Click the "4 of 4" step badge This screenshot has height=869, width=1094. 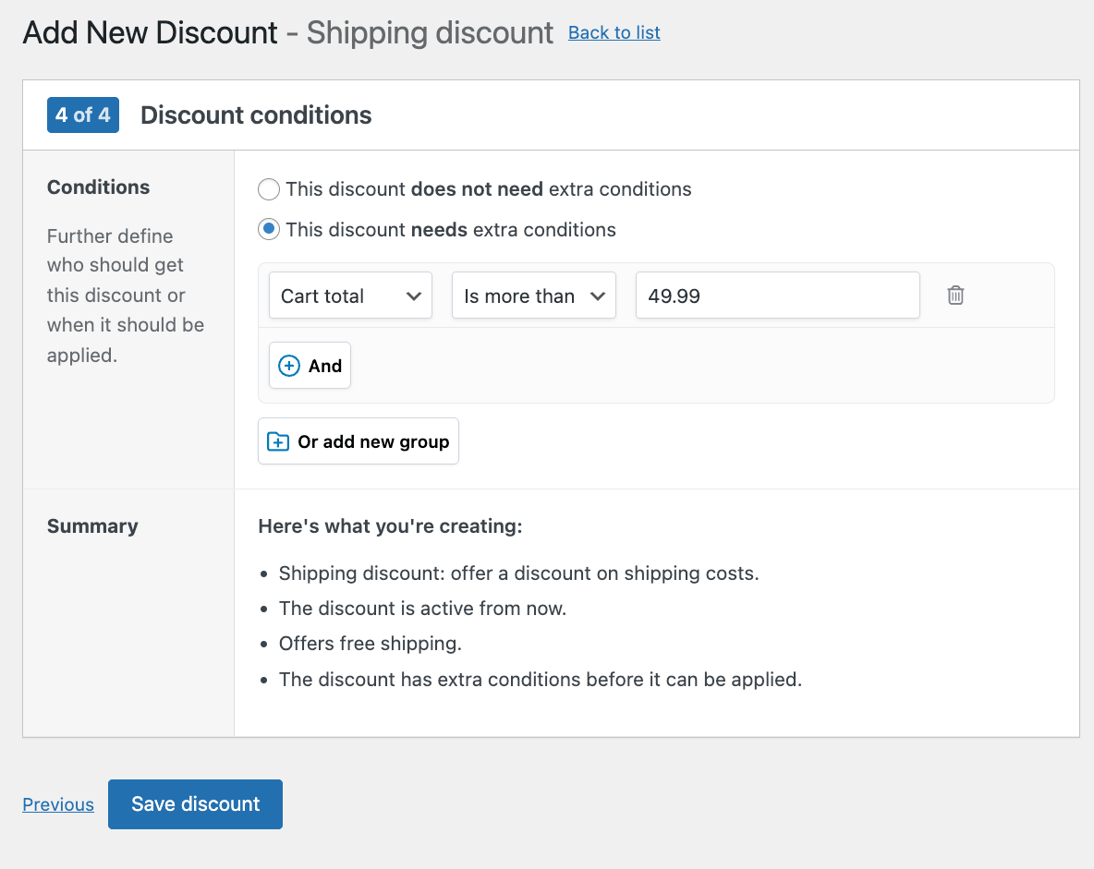click(x=83, y=115)
